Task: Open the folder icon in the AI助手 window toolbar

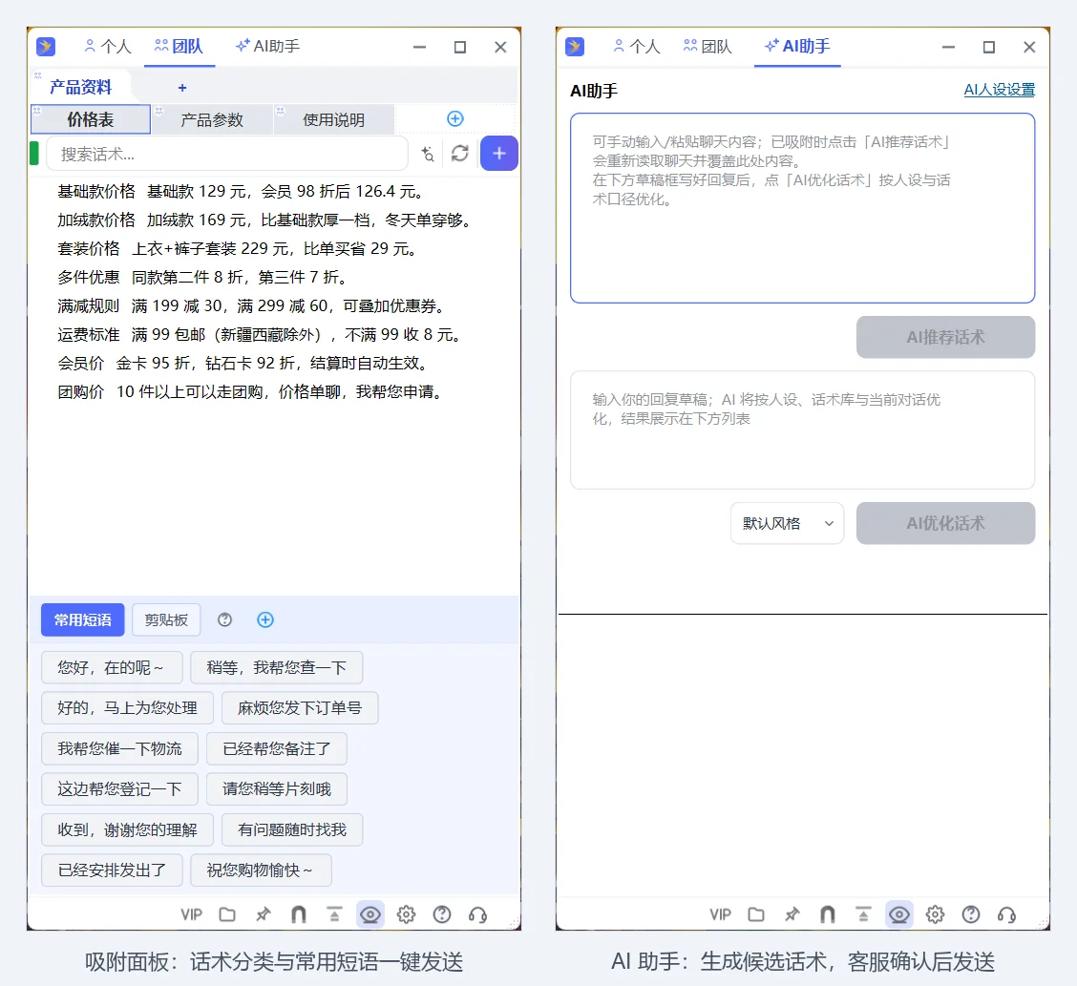Action: point(756,914)
